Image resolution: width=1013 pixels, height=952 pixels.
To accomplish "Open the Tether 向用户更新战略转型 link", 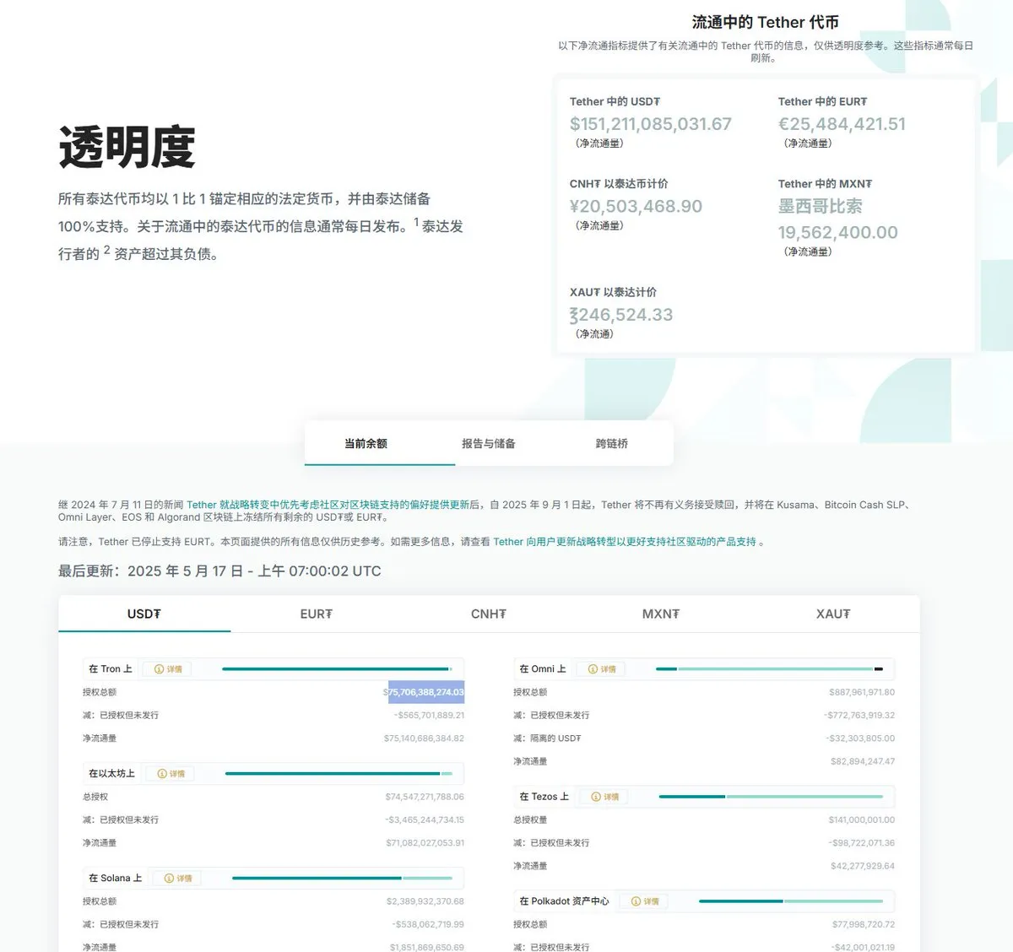I will click(625, 542).
